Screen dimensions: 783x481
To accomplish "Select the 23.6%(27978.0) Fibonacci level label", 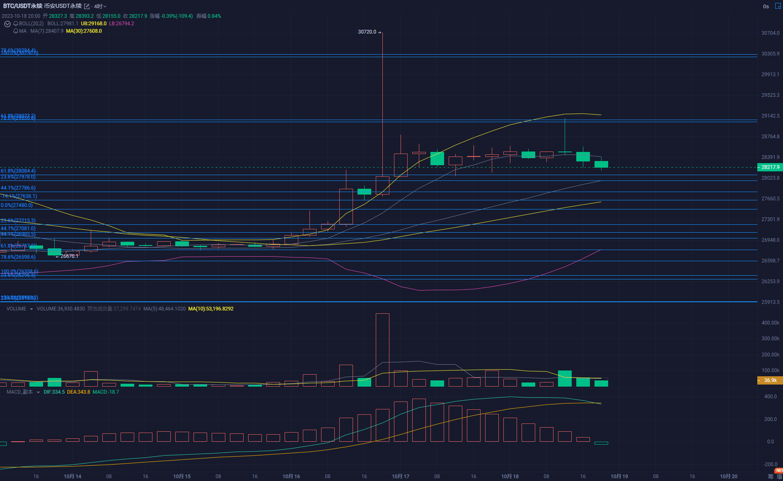I will (x=18, y=177).
